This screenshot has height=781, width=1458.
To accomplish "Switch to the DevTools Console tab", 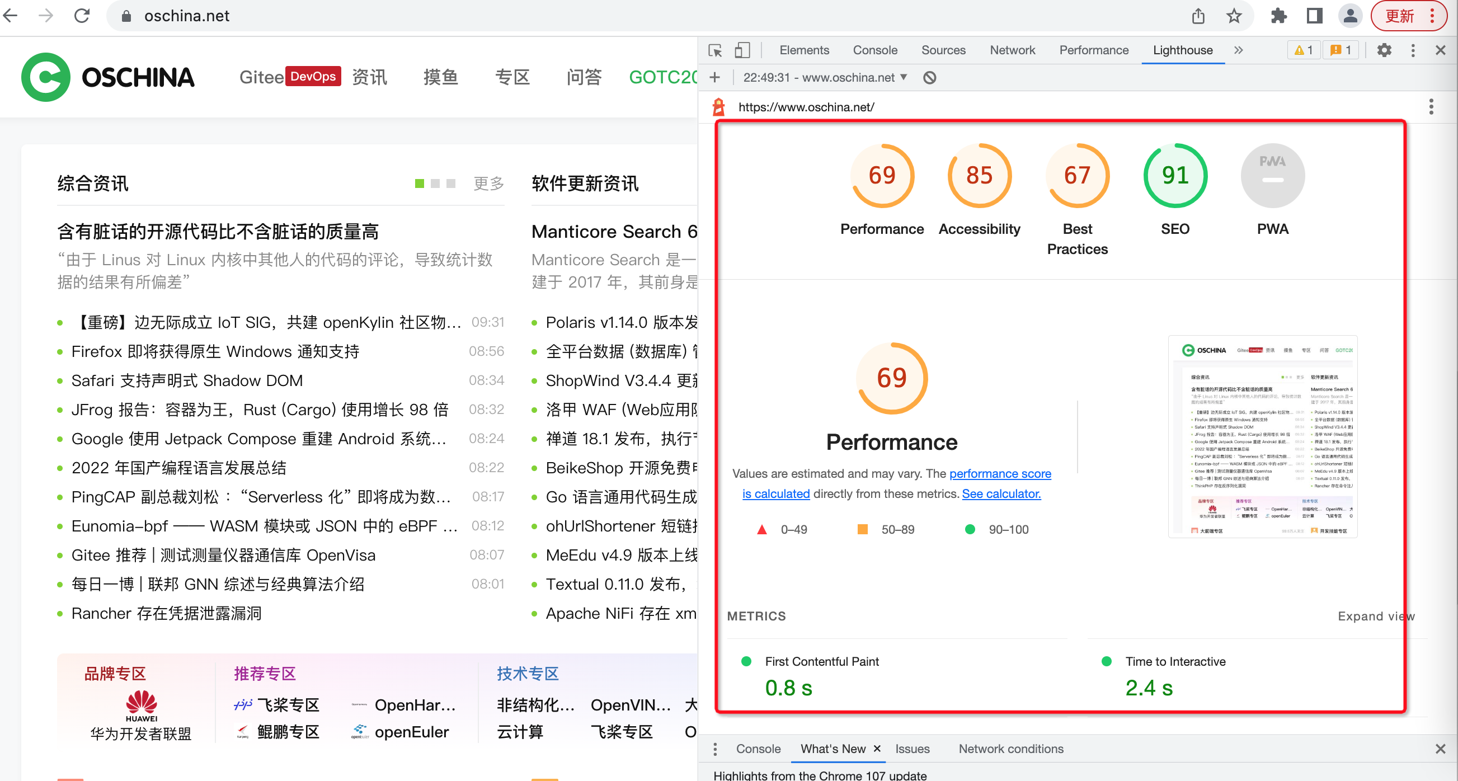I will point(875,50).
